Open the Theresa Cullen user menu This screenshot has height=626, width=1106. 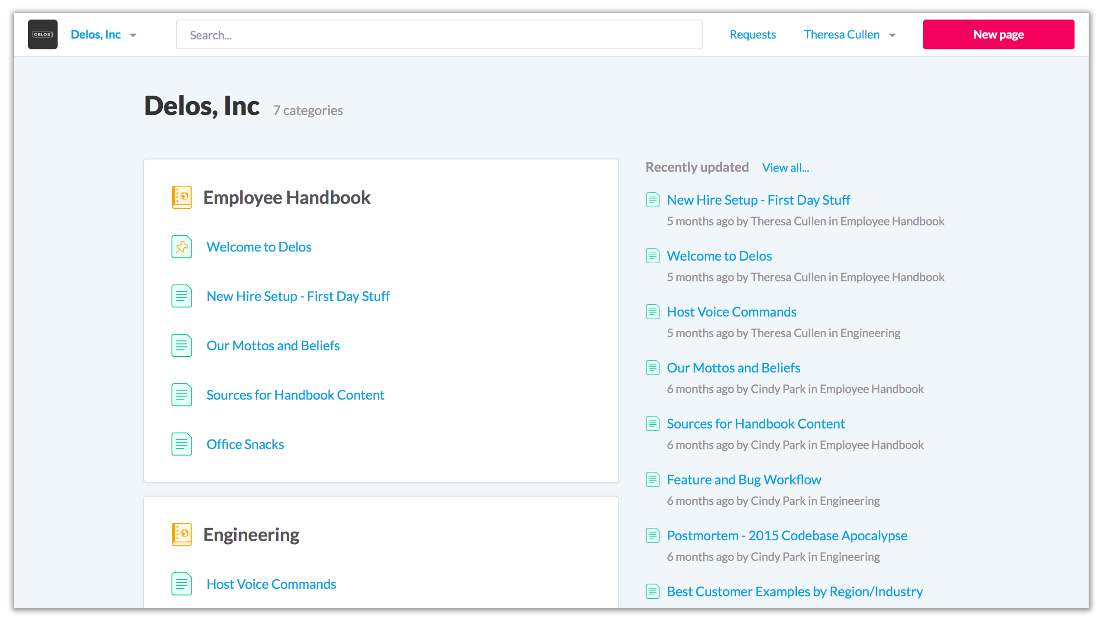[x=849, y=35]
